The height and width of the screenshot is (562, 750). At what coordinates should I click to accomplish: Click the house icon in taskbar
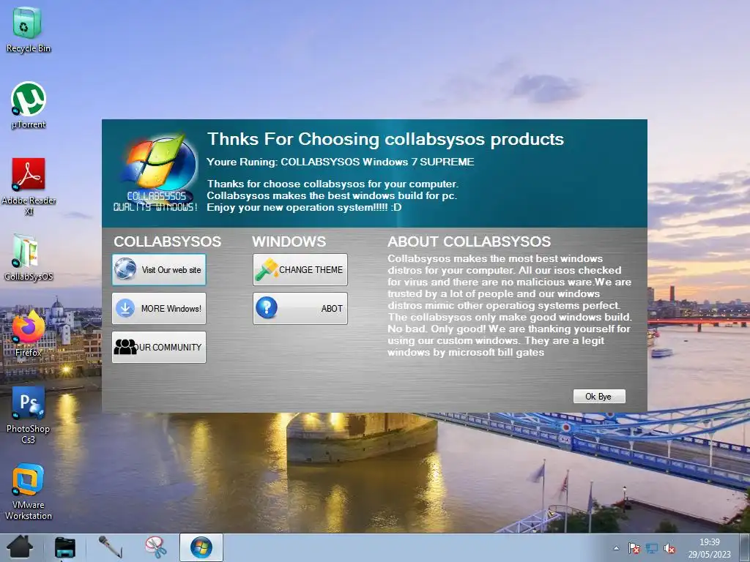click(19, 547)
